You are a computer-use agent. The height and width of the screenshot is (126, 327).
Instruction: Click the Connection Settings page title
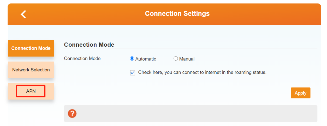[177, 13]
